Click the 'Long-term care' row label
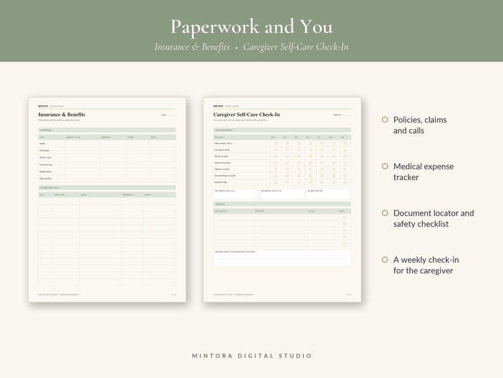This screenshot has width=503, height=378. (x=46, y=165)
